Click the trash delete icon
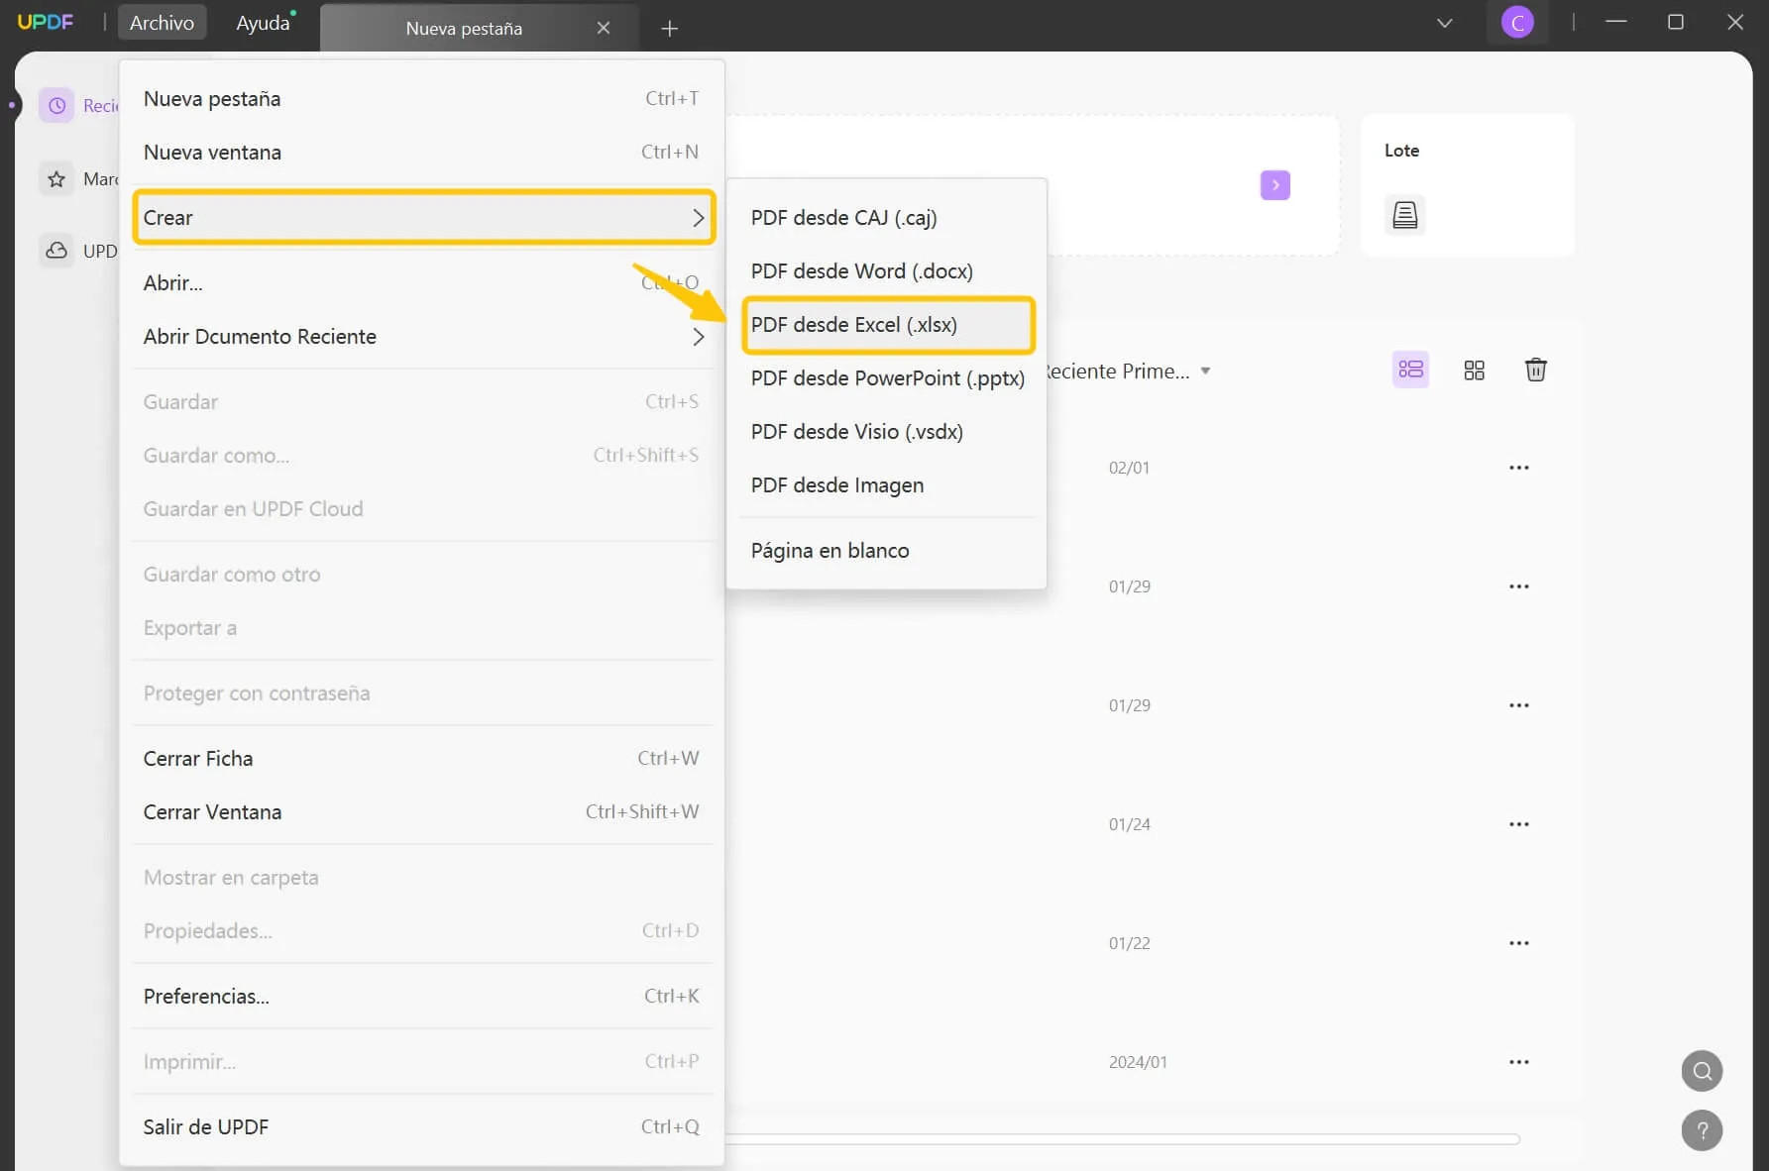Viewport: 1769px width, 1171px height. pos(1535,370)
